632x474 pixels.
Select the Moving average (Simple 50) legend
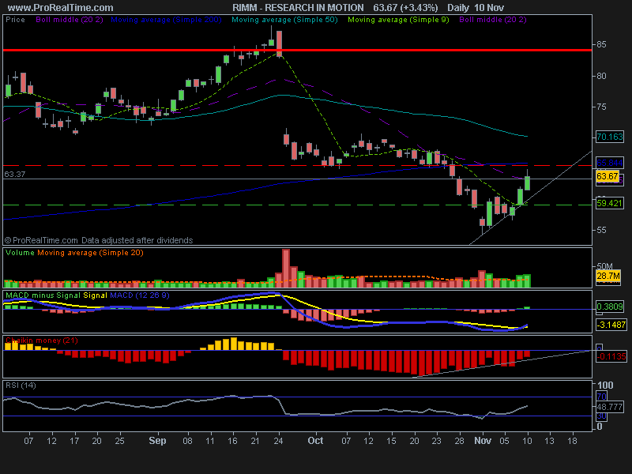coord(284,19)
